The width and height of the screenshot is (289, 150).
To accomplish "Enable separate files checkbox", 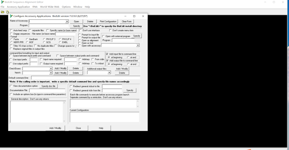I will coord(30,30).
